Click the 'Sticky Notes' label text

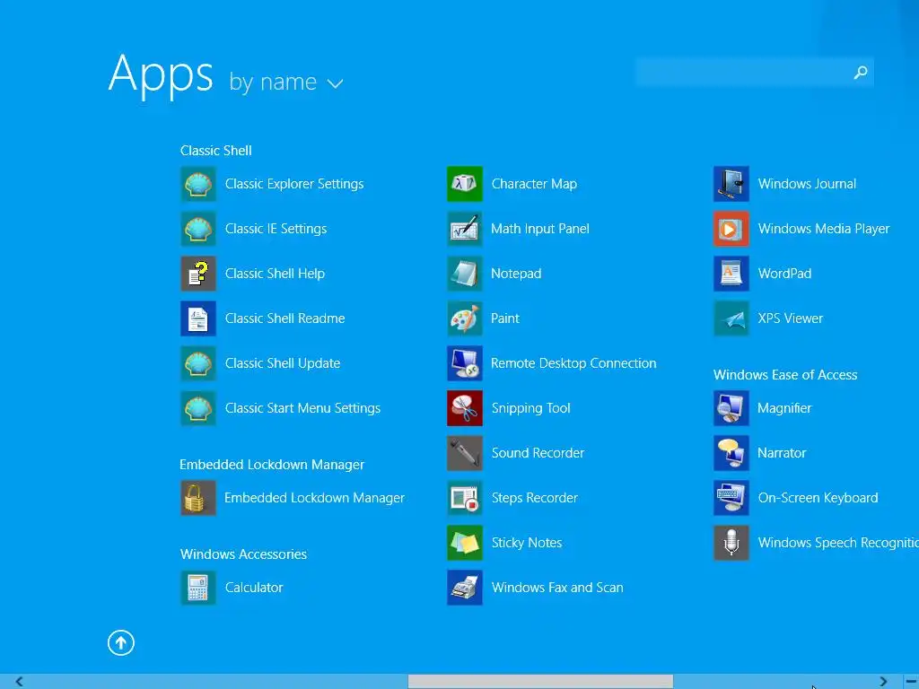tap(527, 543)
